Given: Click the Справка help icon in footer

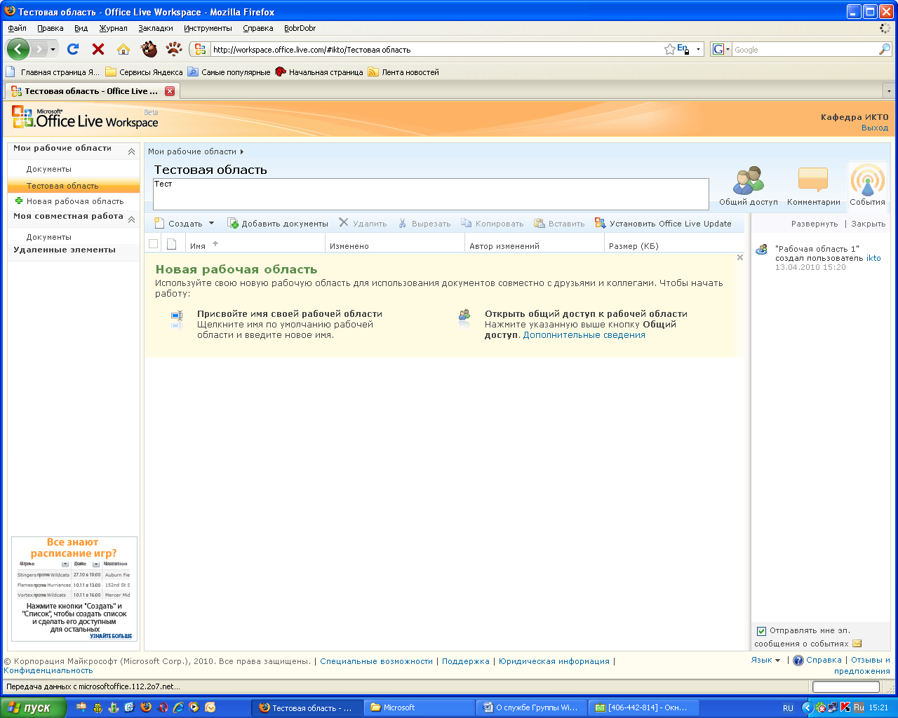Looking at the screenshot, I should pos(798,661).
